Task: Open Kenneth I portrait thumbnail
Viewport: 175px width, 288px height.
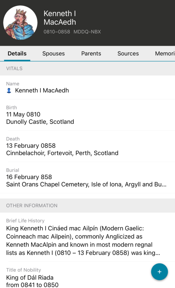Action: 20,23
